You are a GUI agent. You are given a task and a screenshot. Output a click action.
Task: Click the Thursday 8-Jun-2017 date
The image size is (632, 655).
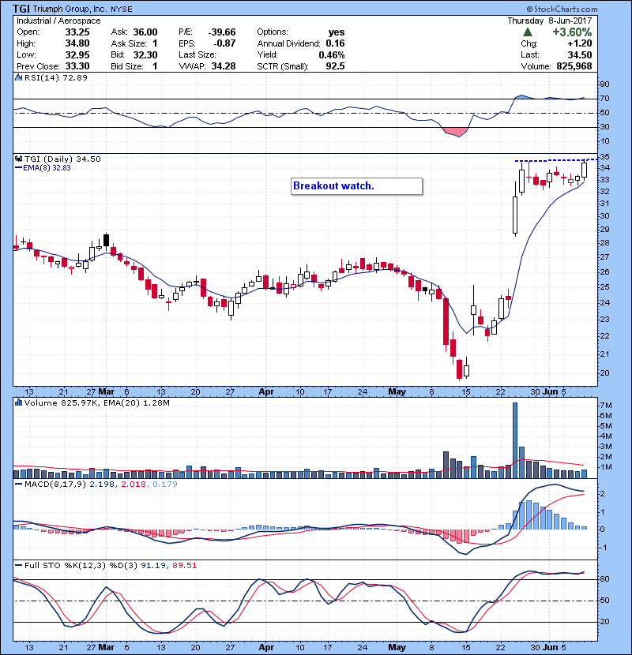(550, 21)
